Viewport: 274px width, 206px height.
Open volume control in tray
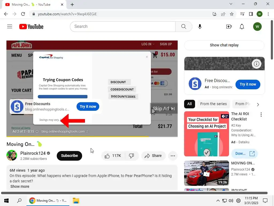click(x=231, y=201)
